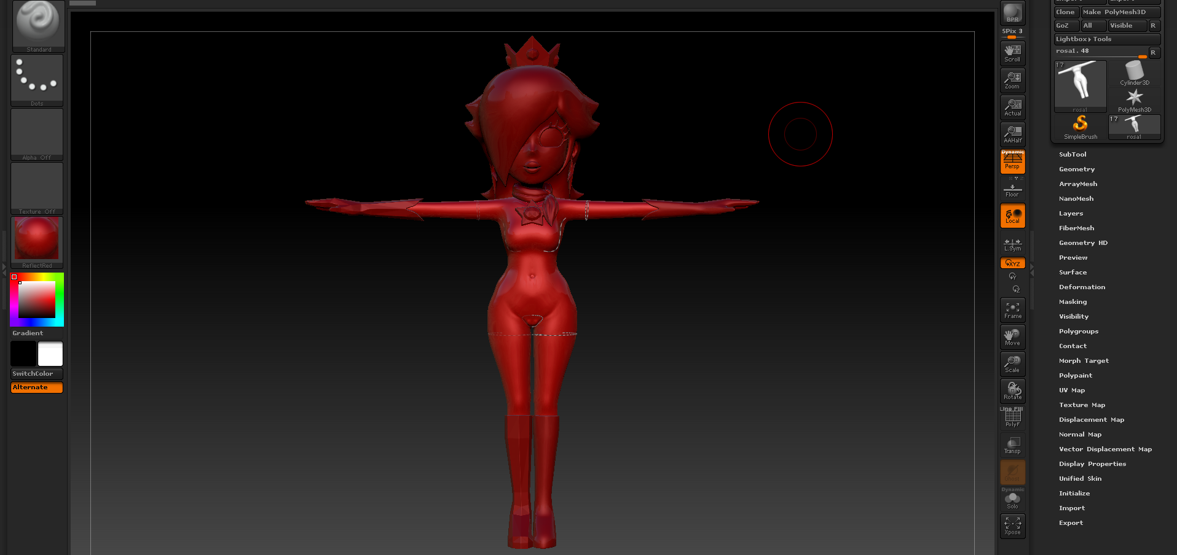Open the Texture Off selector
Image resolution: width=1177 pixels, height=555 pixels.
point(37,188)
